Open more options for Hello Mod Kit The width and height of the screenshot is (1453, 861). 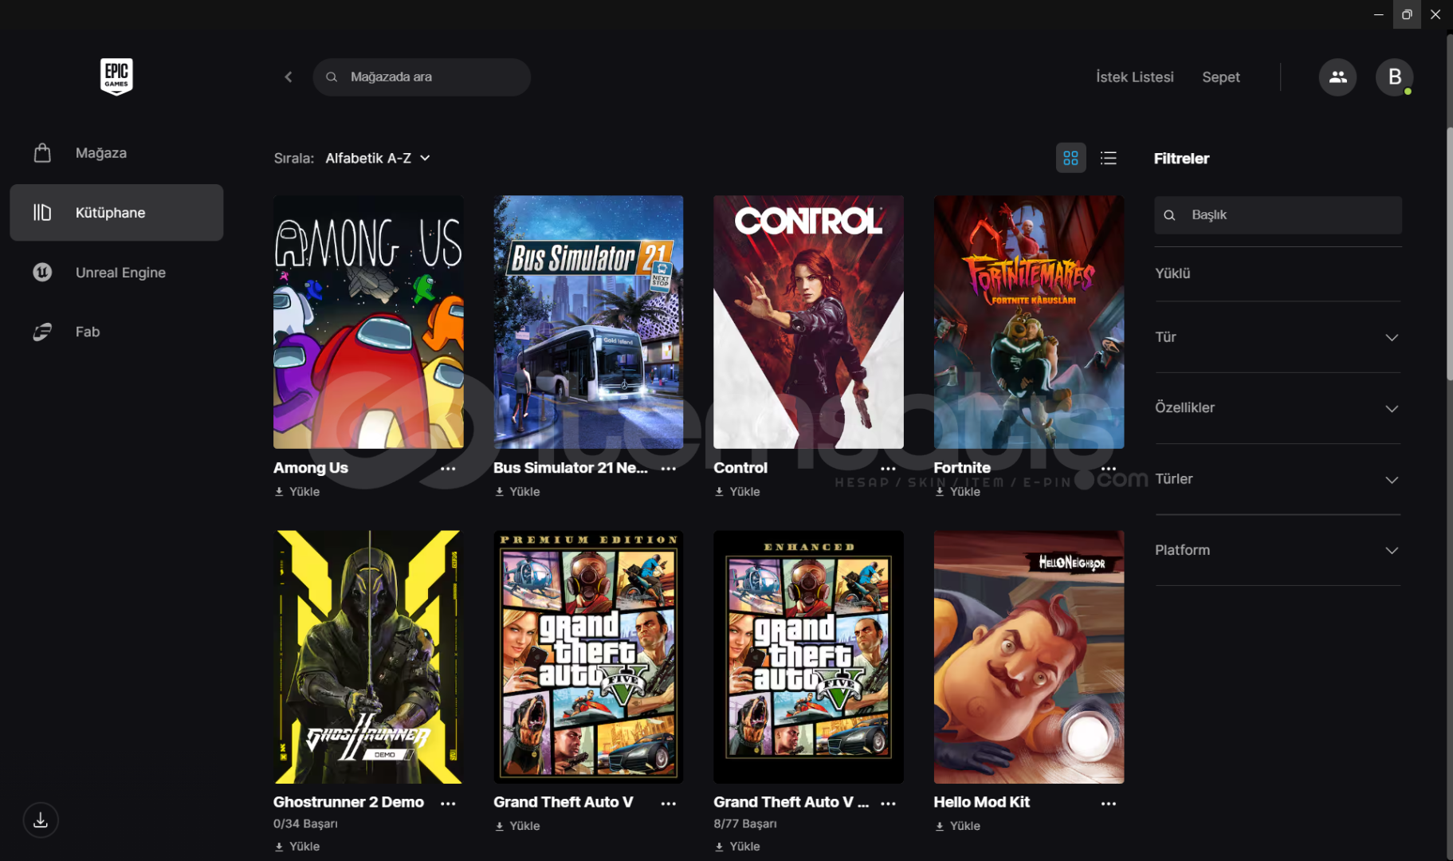pyautogui.click(x=1108, y=804)
